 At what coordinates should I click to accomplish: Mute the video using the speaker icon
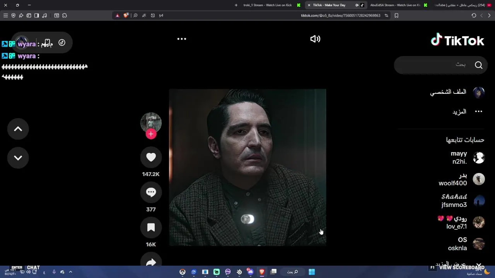pos(315,39)
